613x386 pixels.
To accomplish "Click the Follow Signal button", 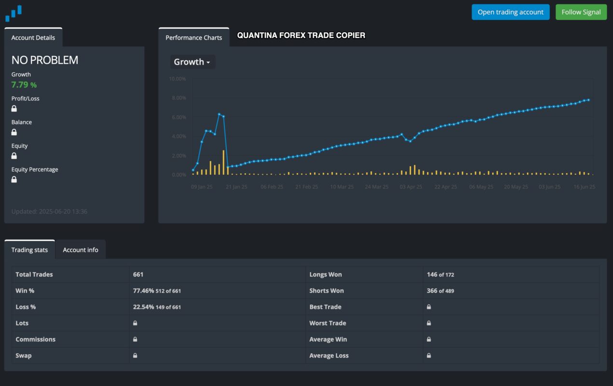I will 581,12.
